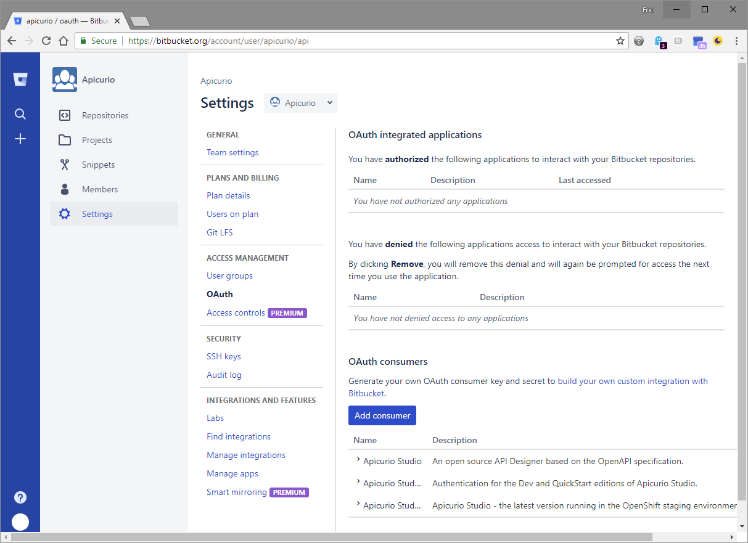The image size is (748, 543).
Task: Expand the OpenShift staging consumer row
Action: tap(358, 504)
